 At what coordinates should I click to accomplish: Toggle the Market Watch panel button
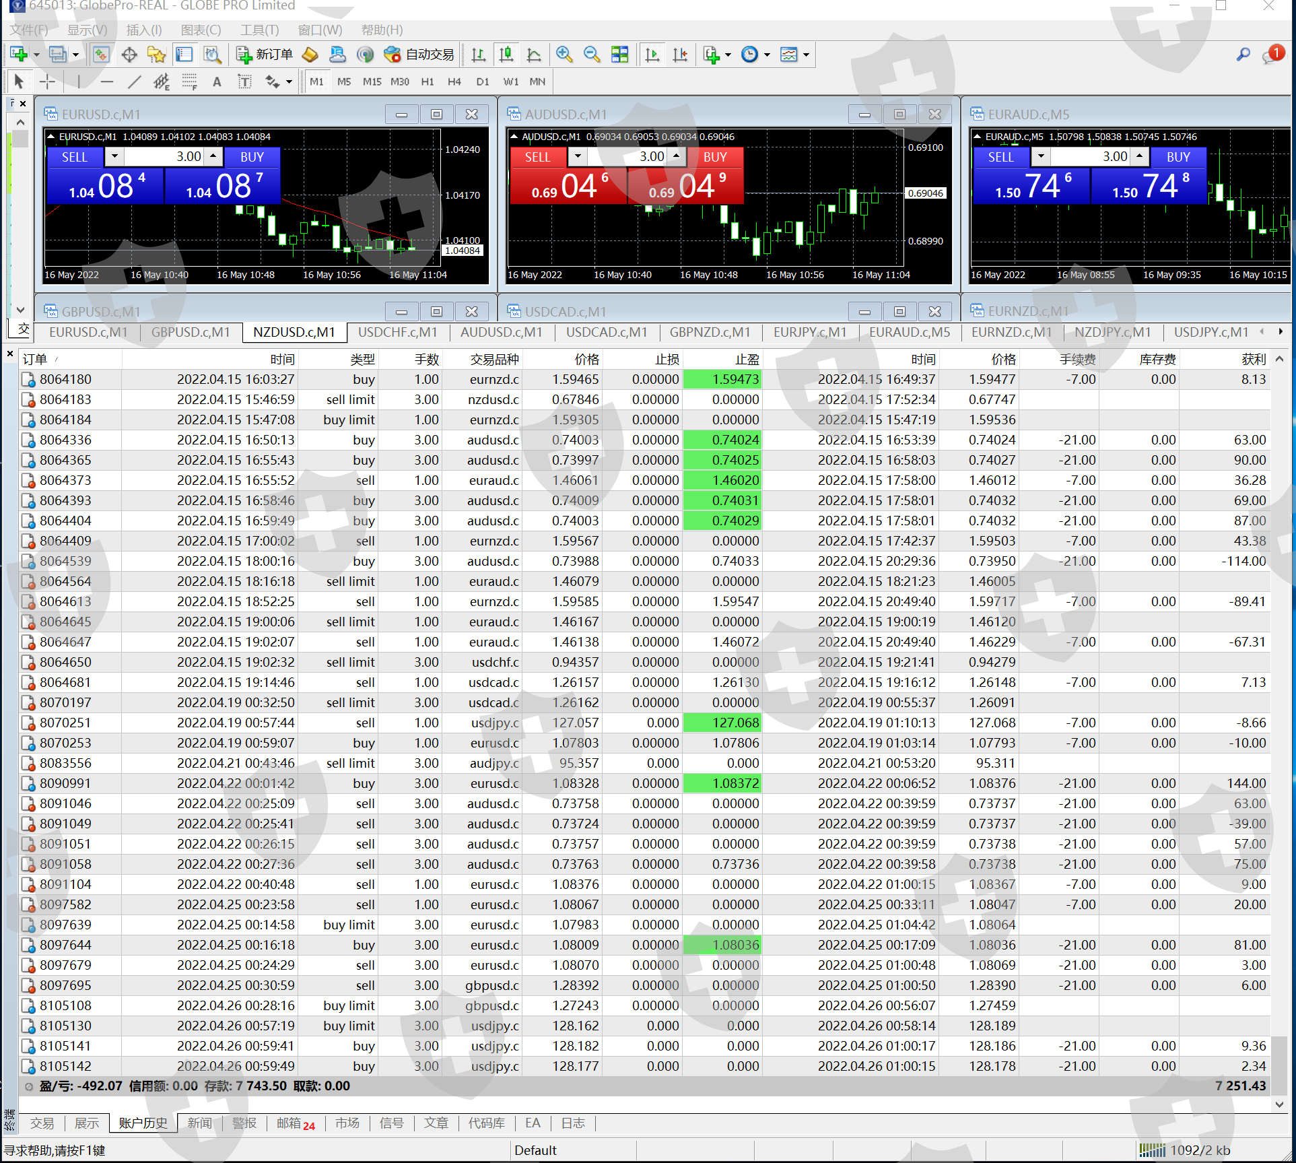point(101,55)
